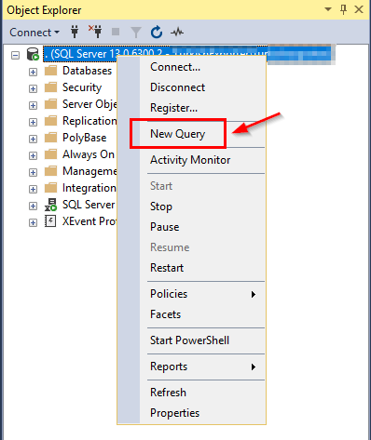Expand the Management node
This screenshot has width=371, height=440.
point(33,172)
